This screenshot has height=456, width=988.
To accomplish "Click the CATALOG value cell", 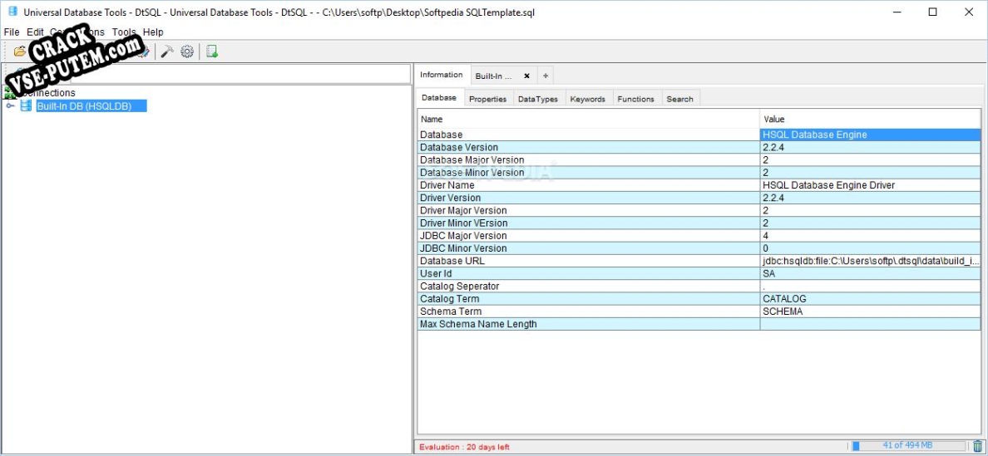I will tap(870, 298).
